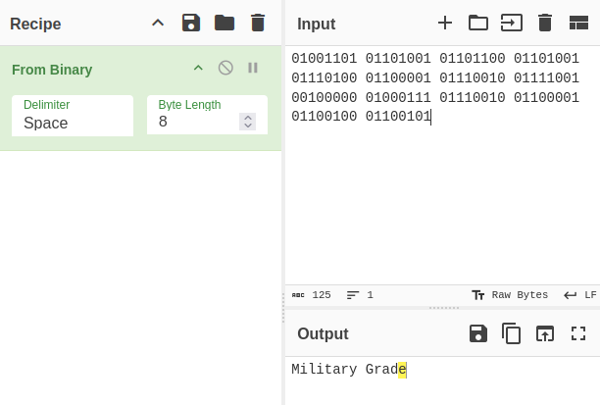Open folder as input
This screenshot has width=600, height=405.
(x=477, y=23)
